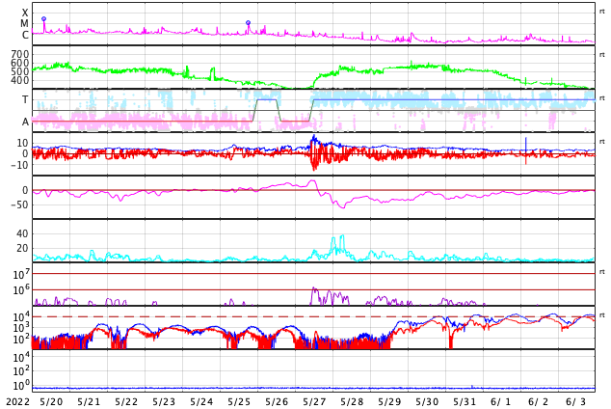
Task: Click the 500 tick on the green speed panel
Action: 20,71
